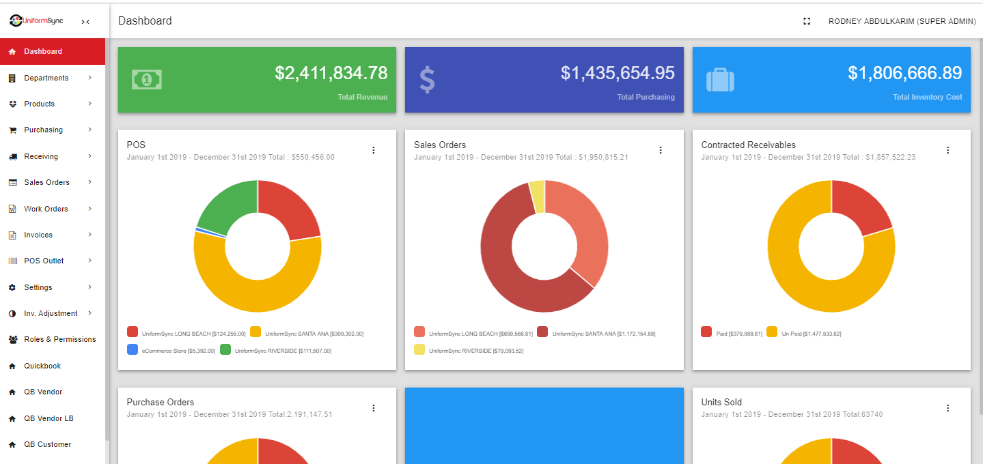Click the UniformSync logo

[37, 21]
